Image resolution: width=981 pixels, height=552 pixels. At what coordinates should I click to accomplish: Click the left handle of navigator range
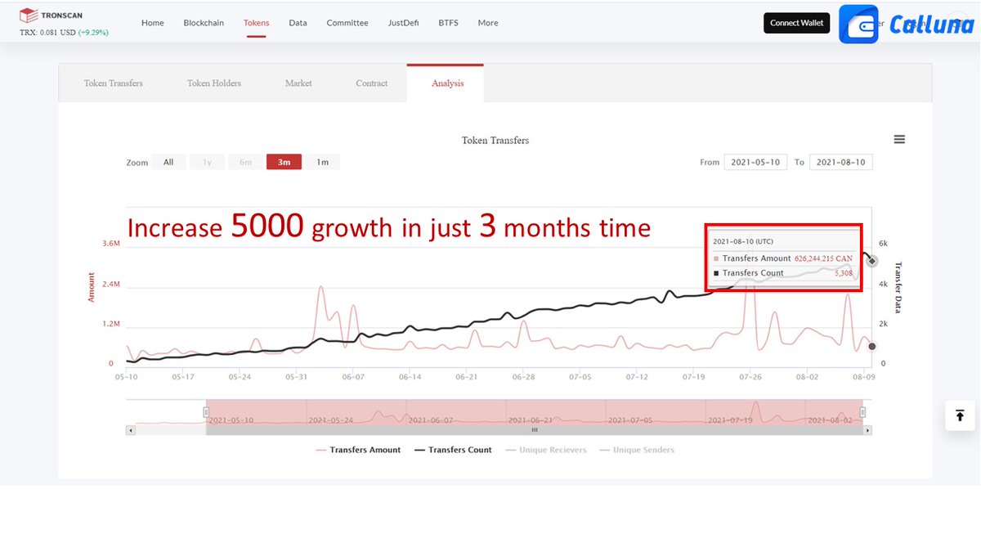coord(206,412)
